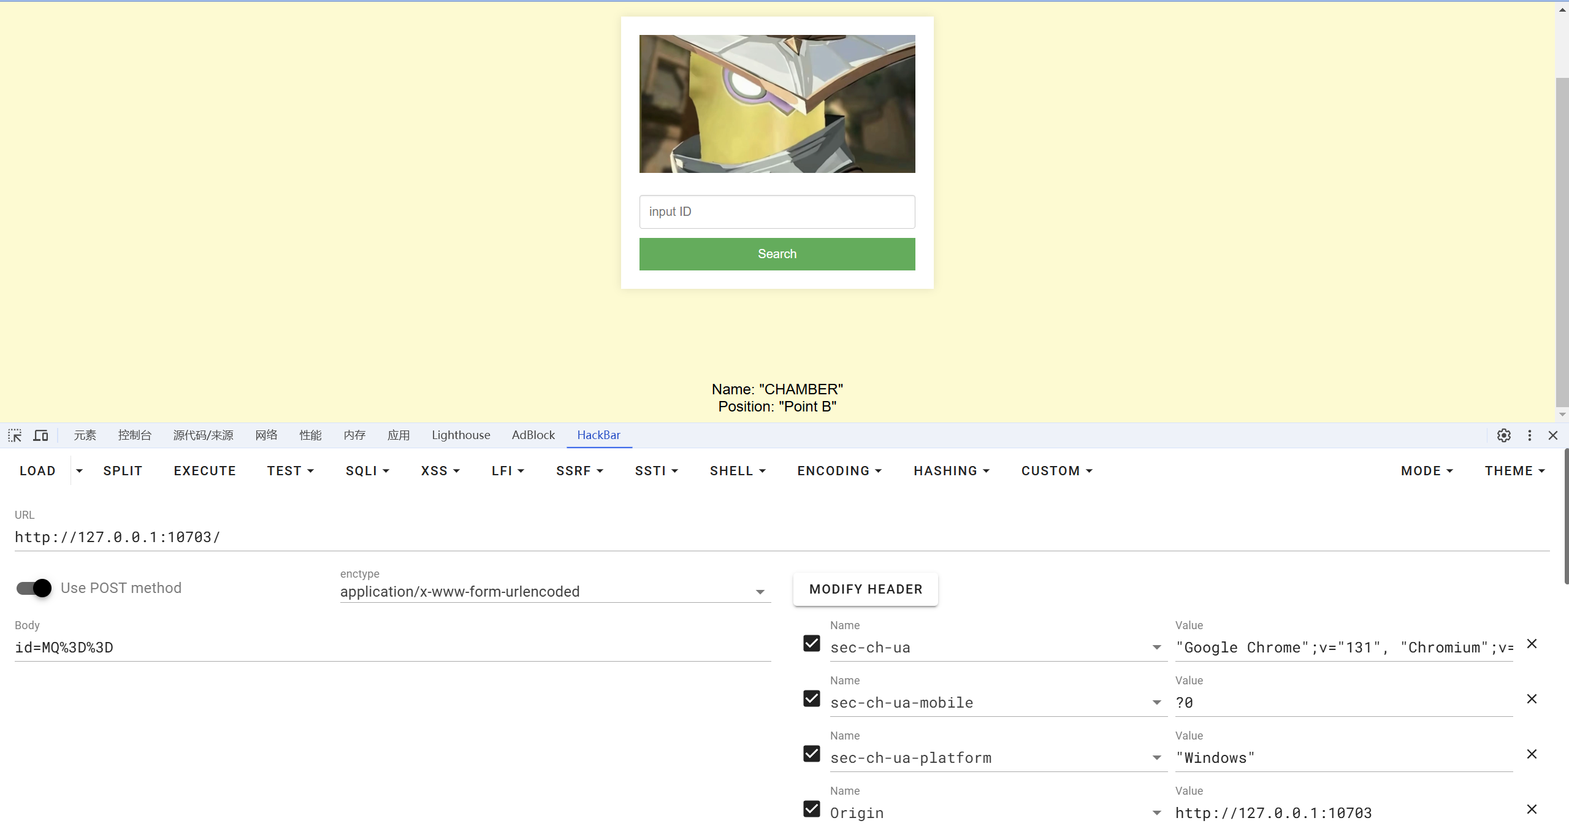Switch to the AdBlock tab
Image resolution: width=1569 pixels, height=826 pixels.
(533, 435)
